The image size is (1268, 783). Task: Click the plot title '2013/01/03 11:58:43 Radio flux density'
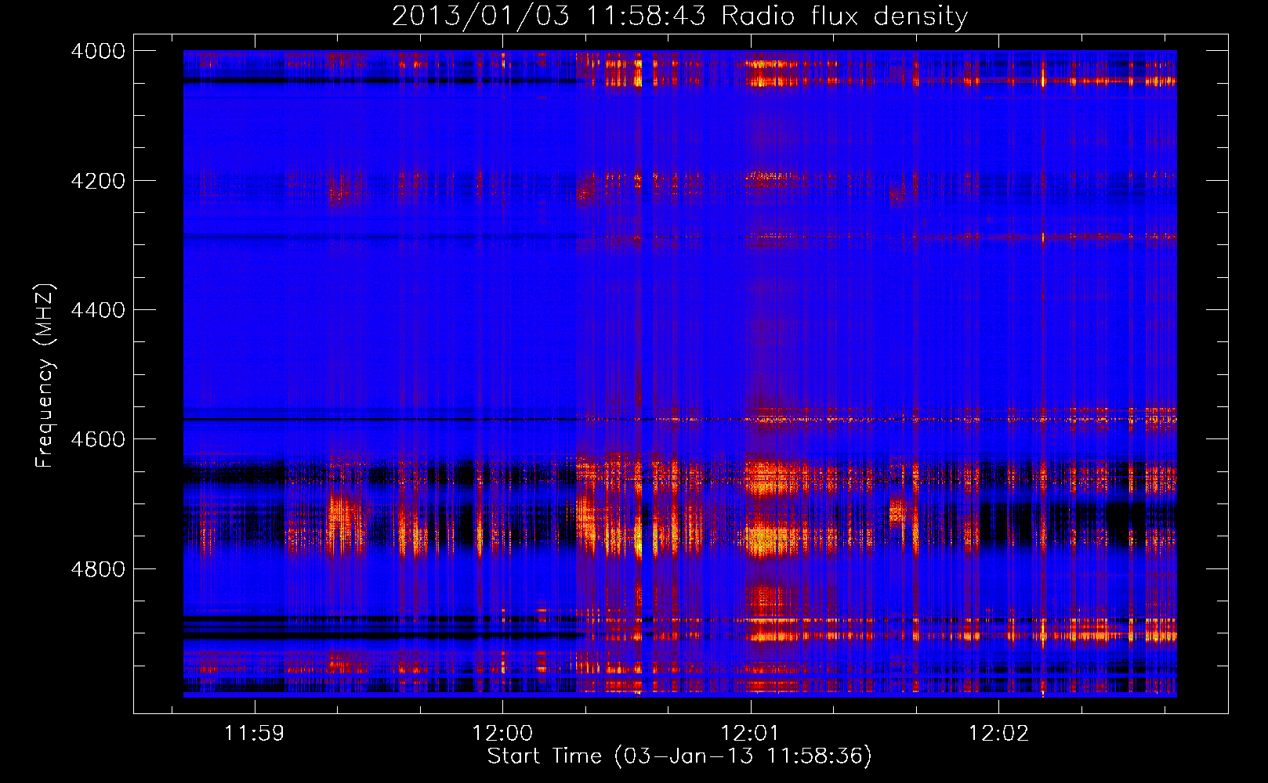coord(679,16)
